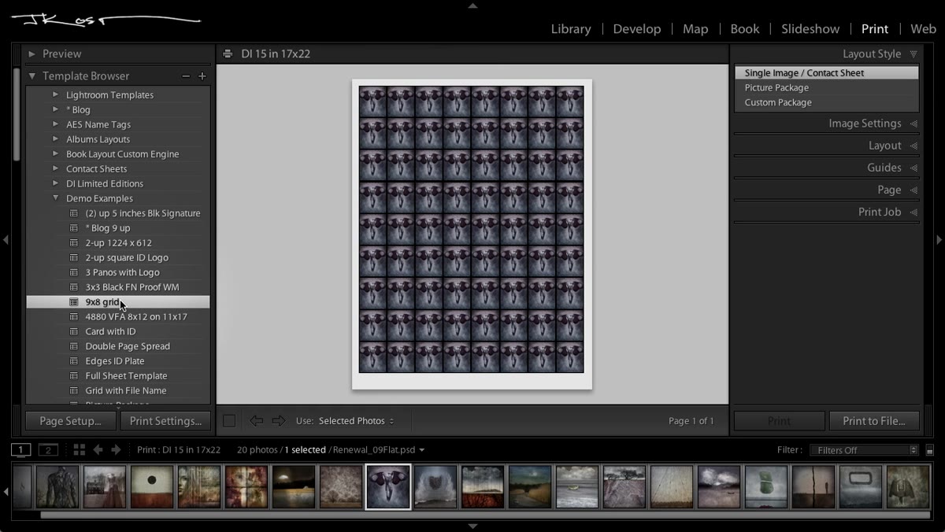Collapse the Template Browser panel

point(31,76)
